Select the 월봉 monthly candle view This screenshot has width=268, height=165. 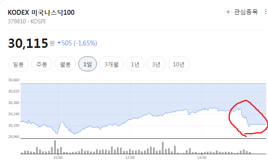[x=65, y=64]
